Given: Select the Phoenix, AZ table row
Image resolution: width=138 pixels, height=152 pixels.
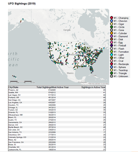Looking at the screenshot, I should point(57,90).
